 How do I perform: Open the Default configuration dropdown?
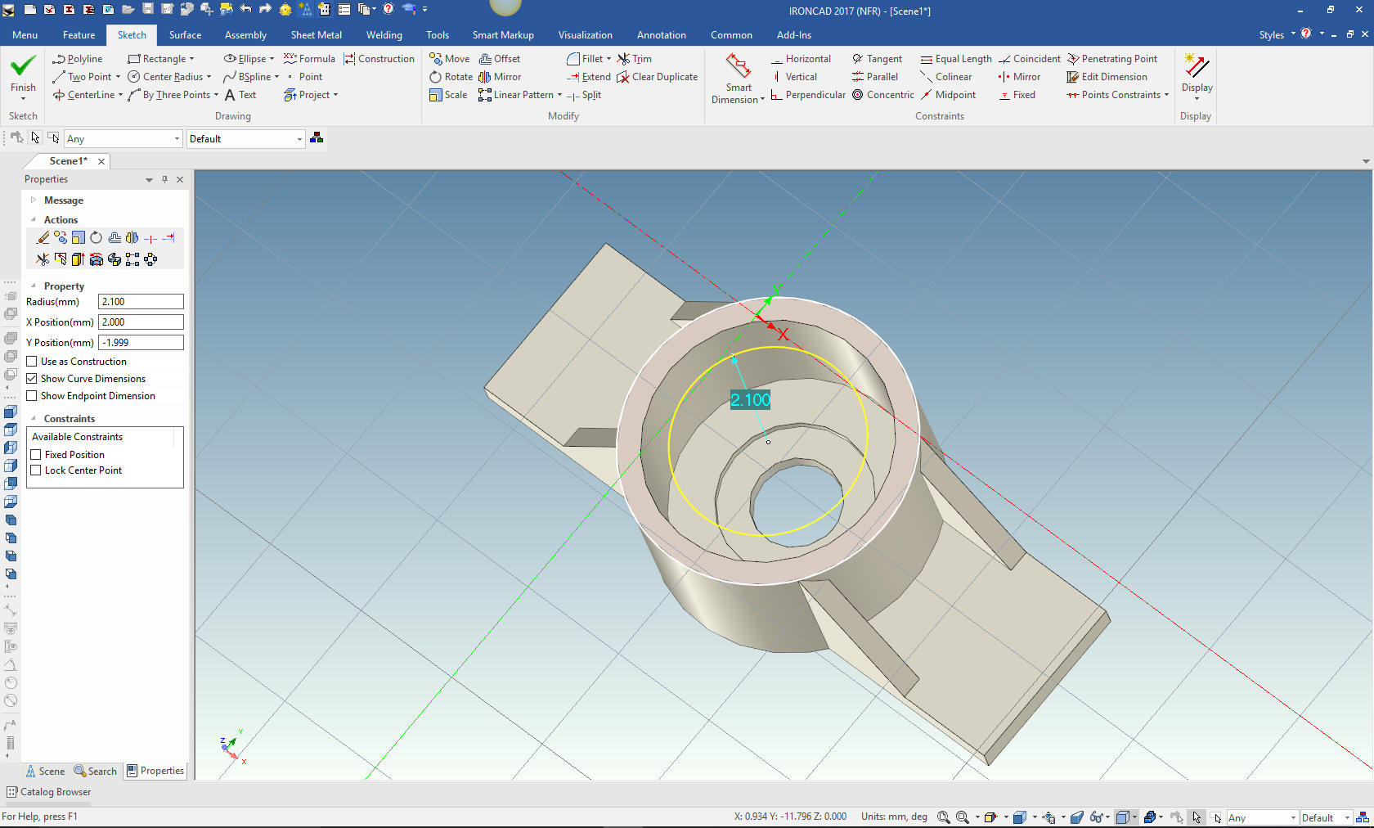coord(245,139)
